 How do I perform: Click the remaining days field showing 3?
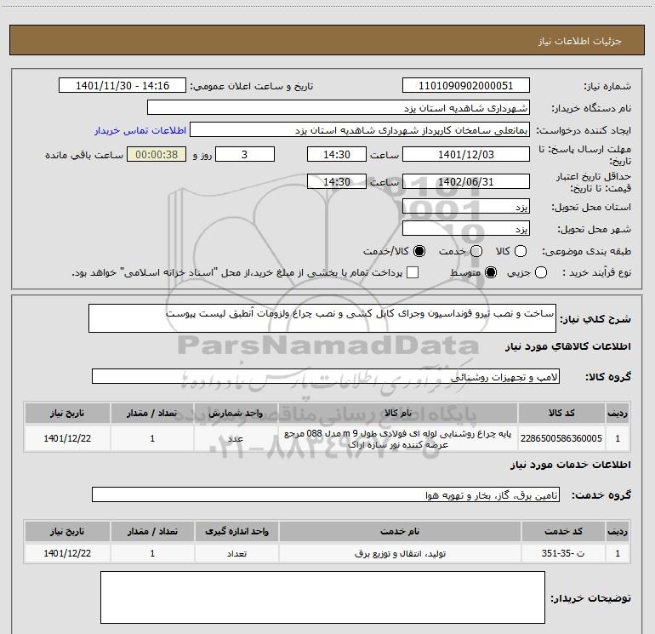[245, 155]
